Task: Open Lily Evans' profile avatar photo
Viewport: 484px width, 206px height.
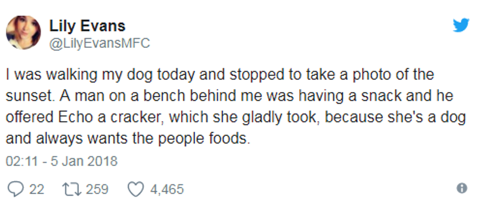Action: click(x=23, y=32)
